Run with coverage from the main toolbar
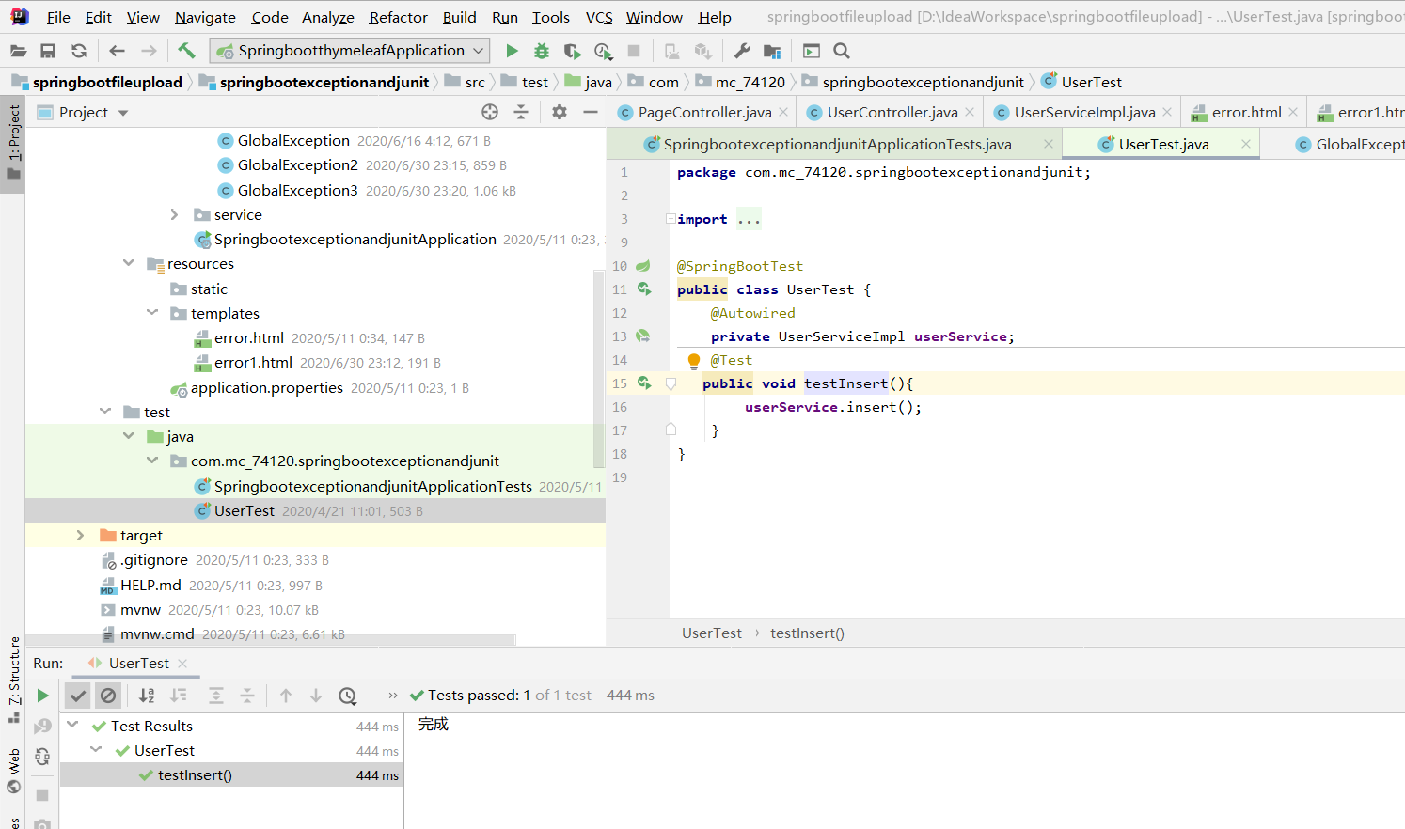This screenshot has width=1405, height=829. tap(572, 51)
